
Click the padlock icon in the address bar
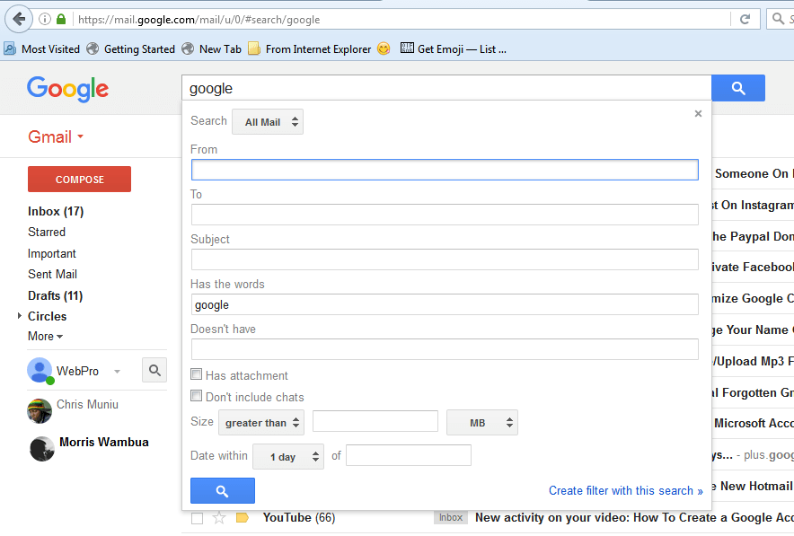[59, 19]
